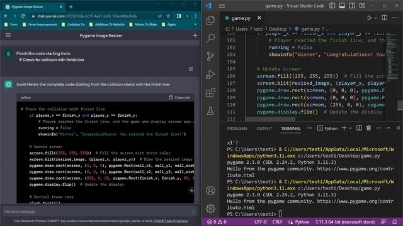Open the Accounts menu in VS Code
The height and width of the screenshot is (226, 403).
pos(210,191)
